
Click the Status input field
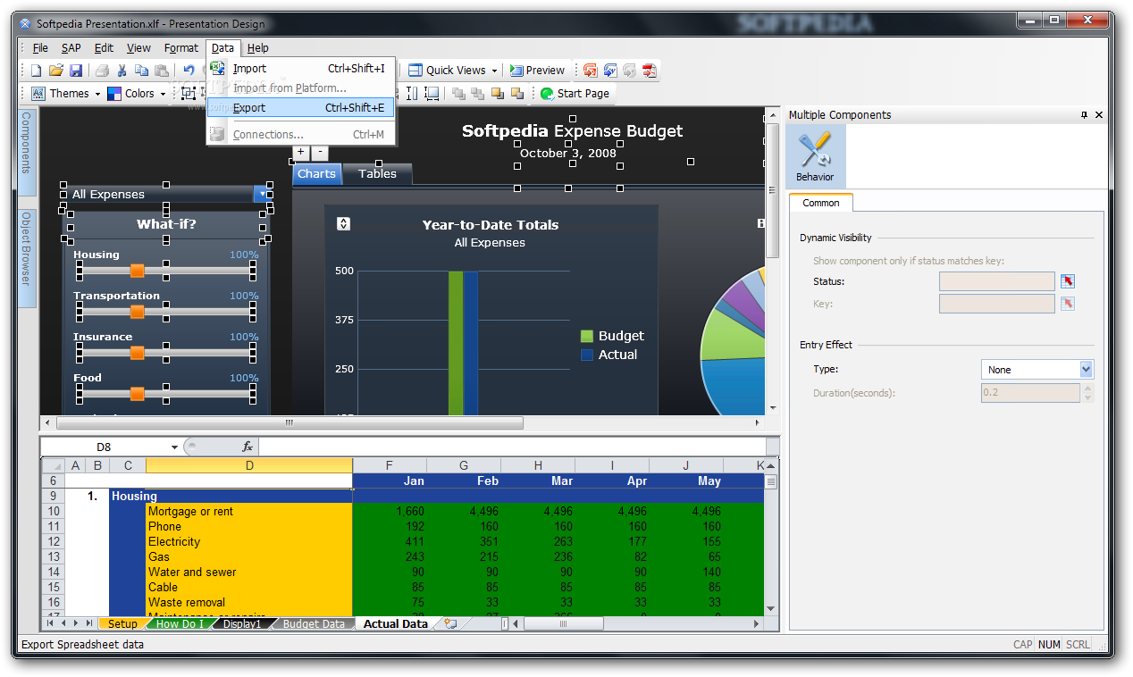tap(997, 281)
